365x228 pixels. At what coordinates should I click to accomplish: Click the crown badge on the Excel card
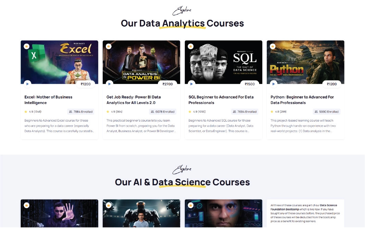pyautogui.click(x=27, y=46)
